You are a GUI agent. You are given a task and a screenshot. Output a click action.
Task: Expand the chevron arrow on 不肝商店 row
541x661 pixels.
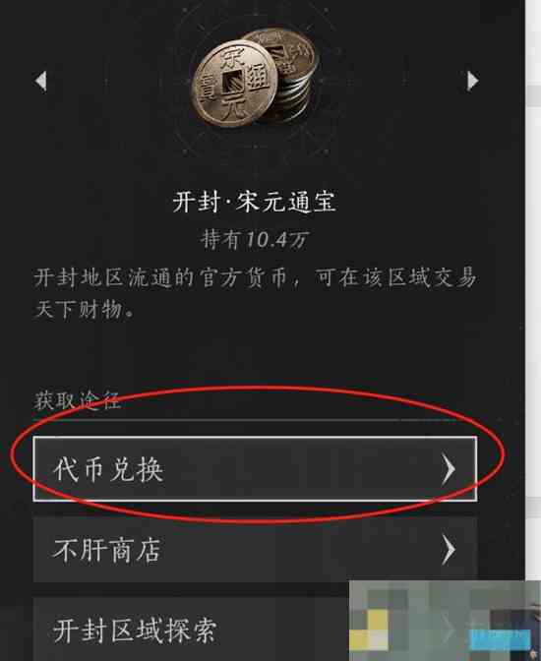click(x=449, y=550)
